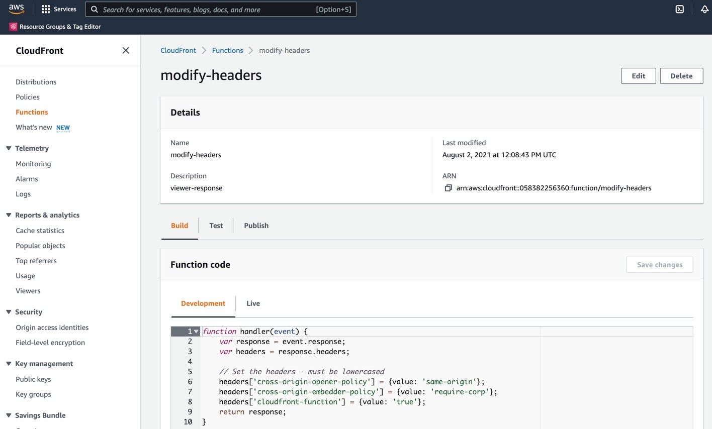Switch to the Test tab
Viewport: 712px width, 429px height.
click(216, 226)
